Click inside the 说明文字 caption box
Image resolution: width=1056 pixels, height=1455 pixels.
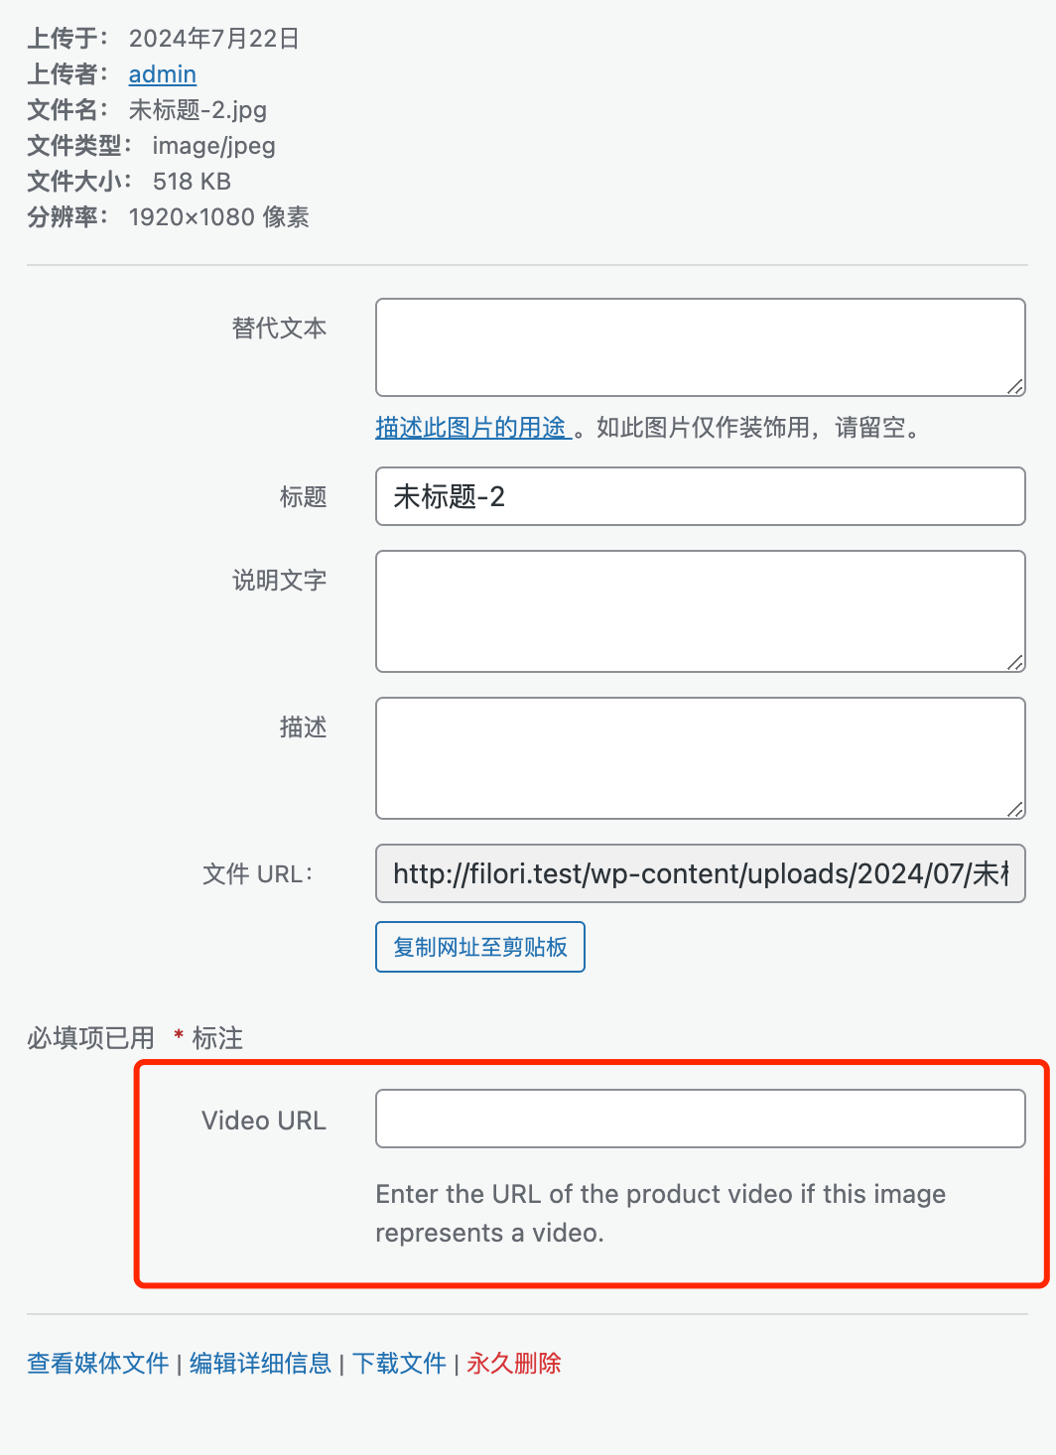(x=700, y=609)
